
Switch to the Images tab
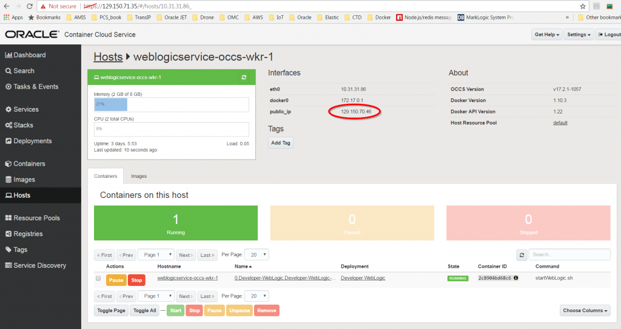pyautogui.click(x=139, y=176)
